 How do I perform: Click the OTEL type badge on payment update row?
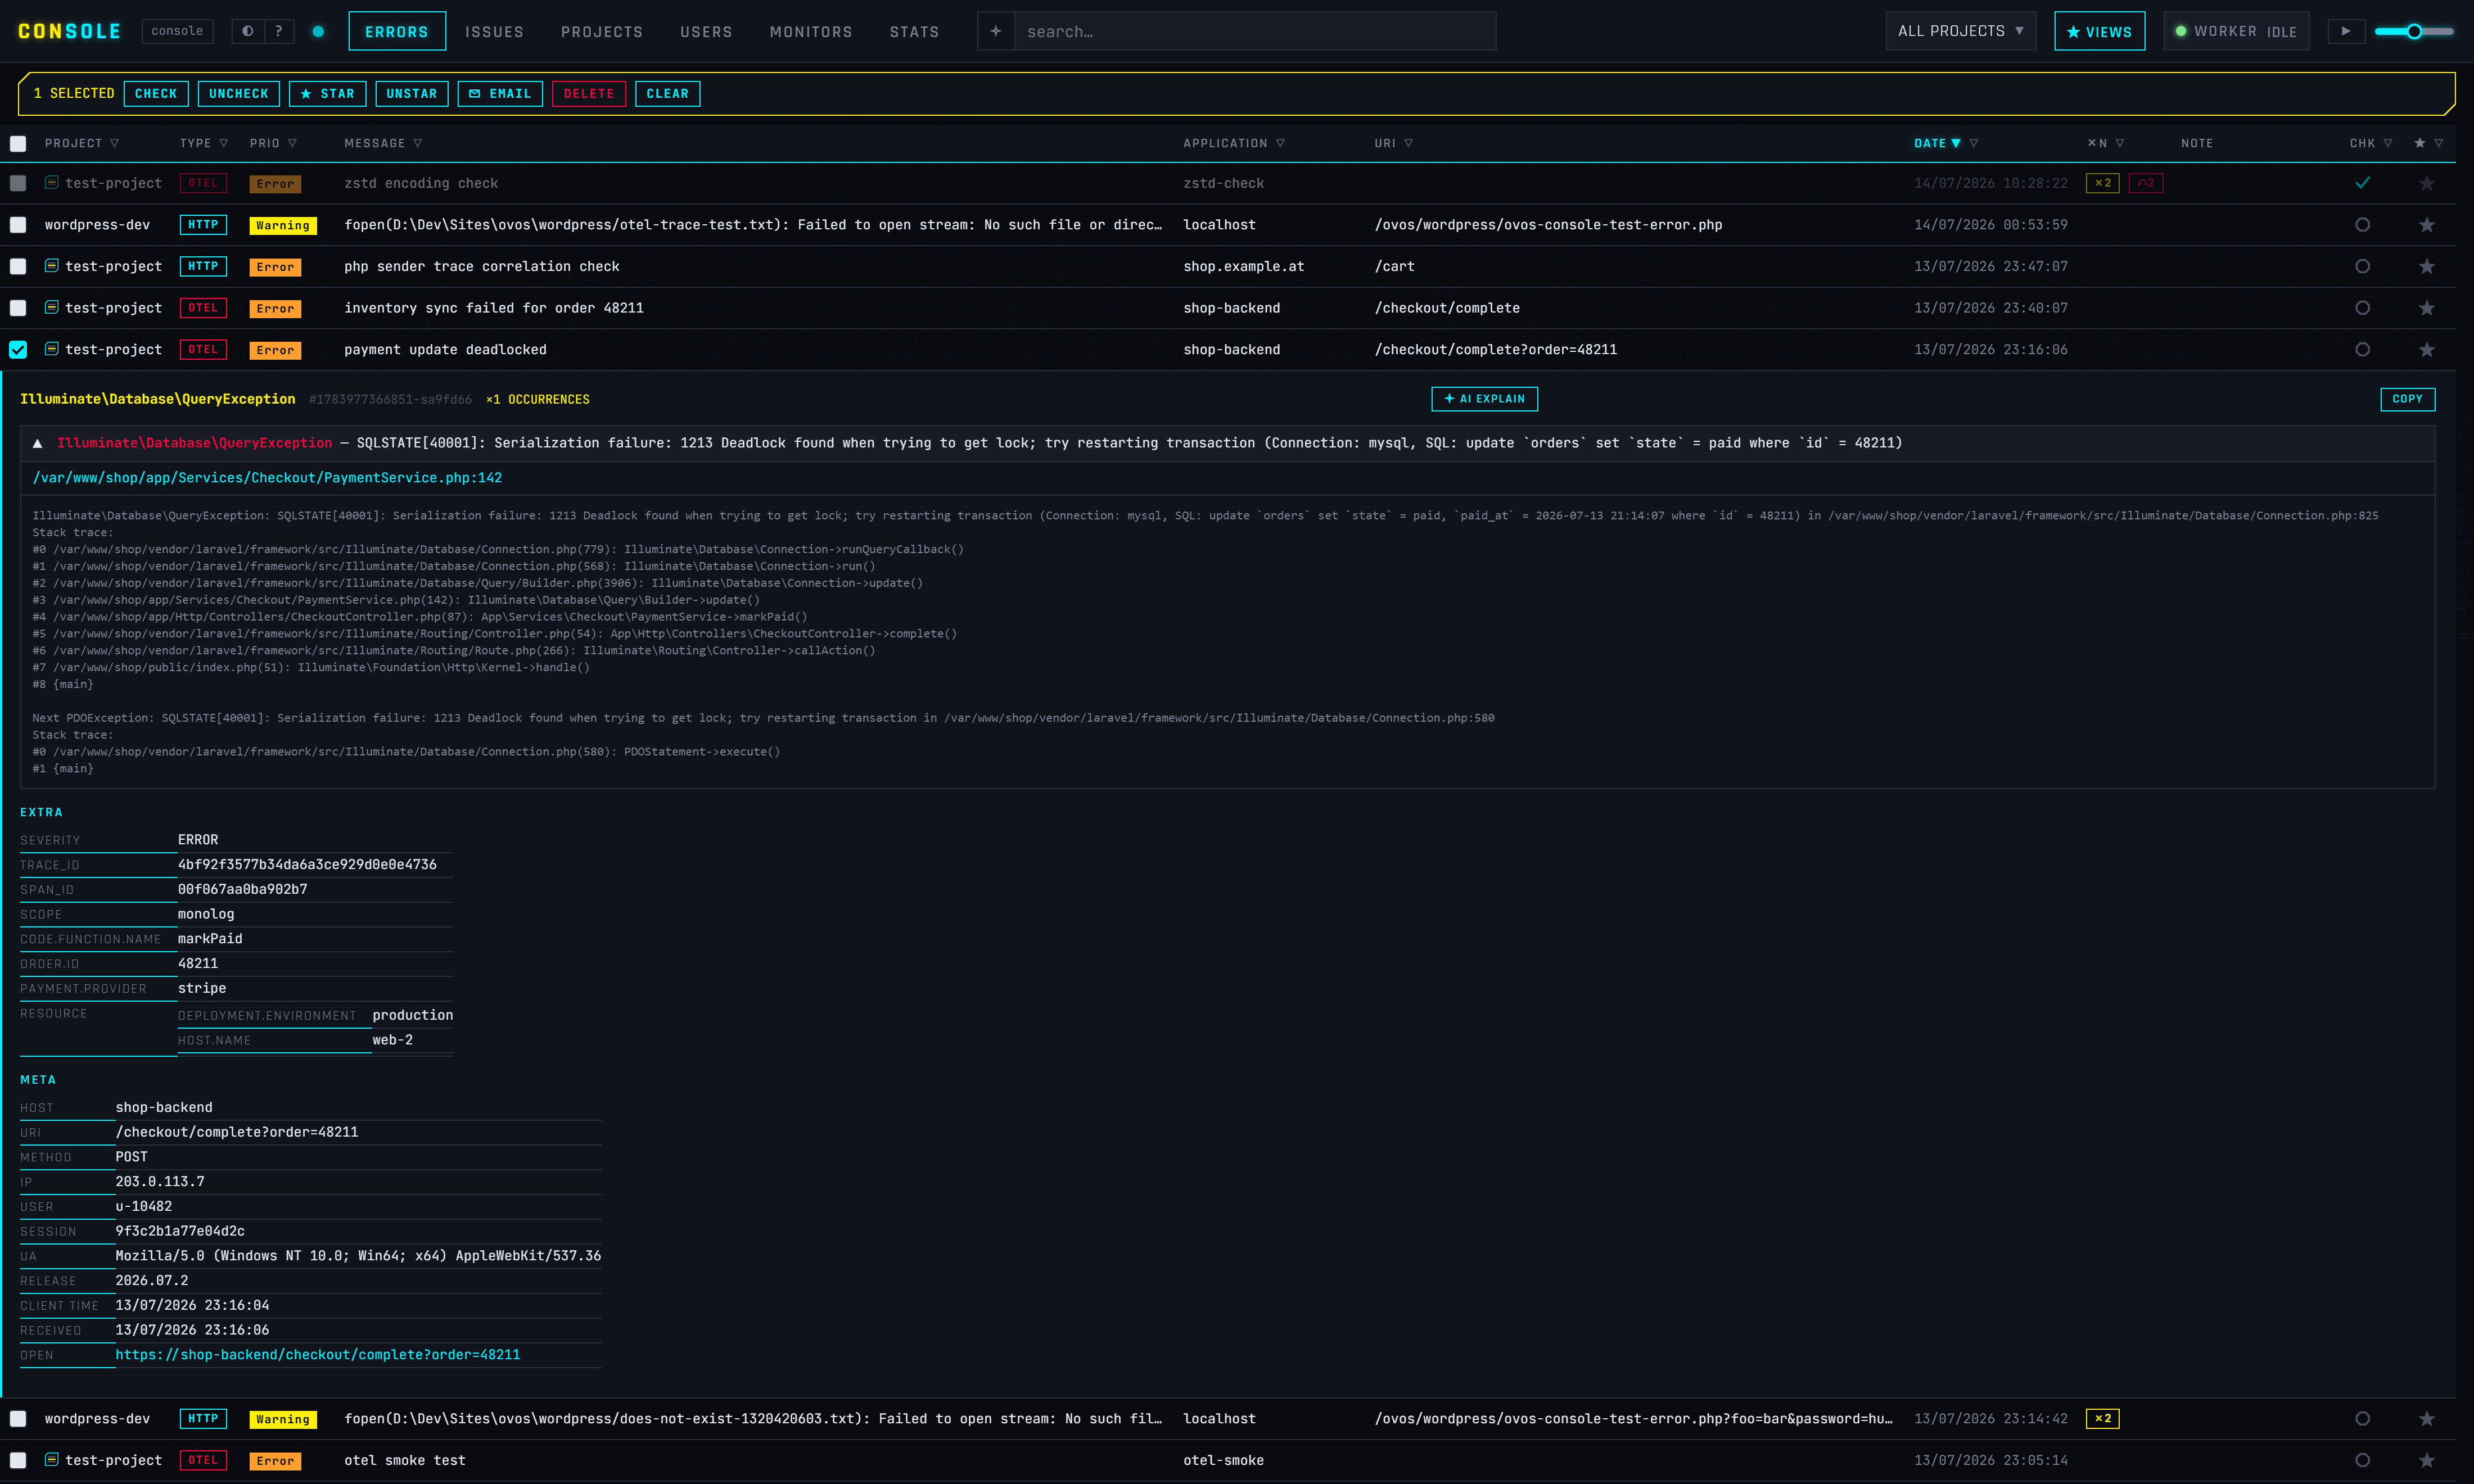[x=203, y=350]
